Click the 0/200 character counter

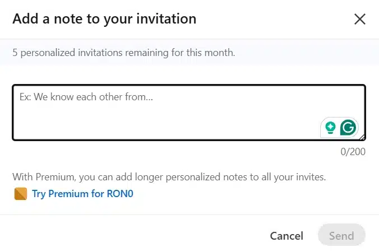coord(353,152)
